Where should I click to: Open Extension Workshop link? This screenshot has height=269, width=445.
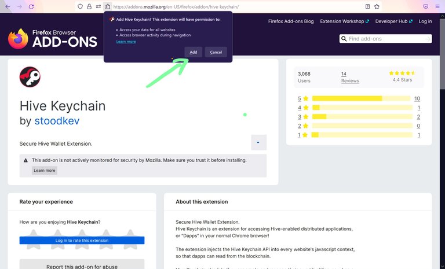pyautogui.click(x=345, y=21)
